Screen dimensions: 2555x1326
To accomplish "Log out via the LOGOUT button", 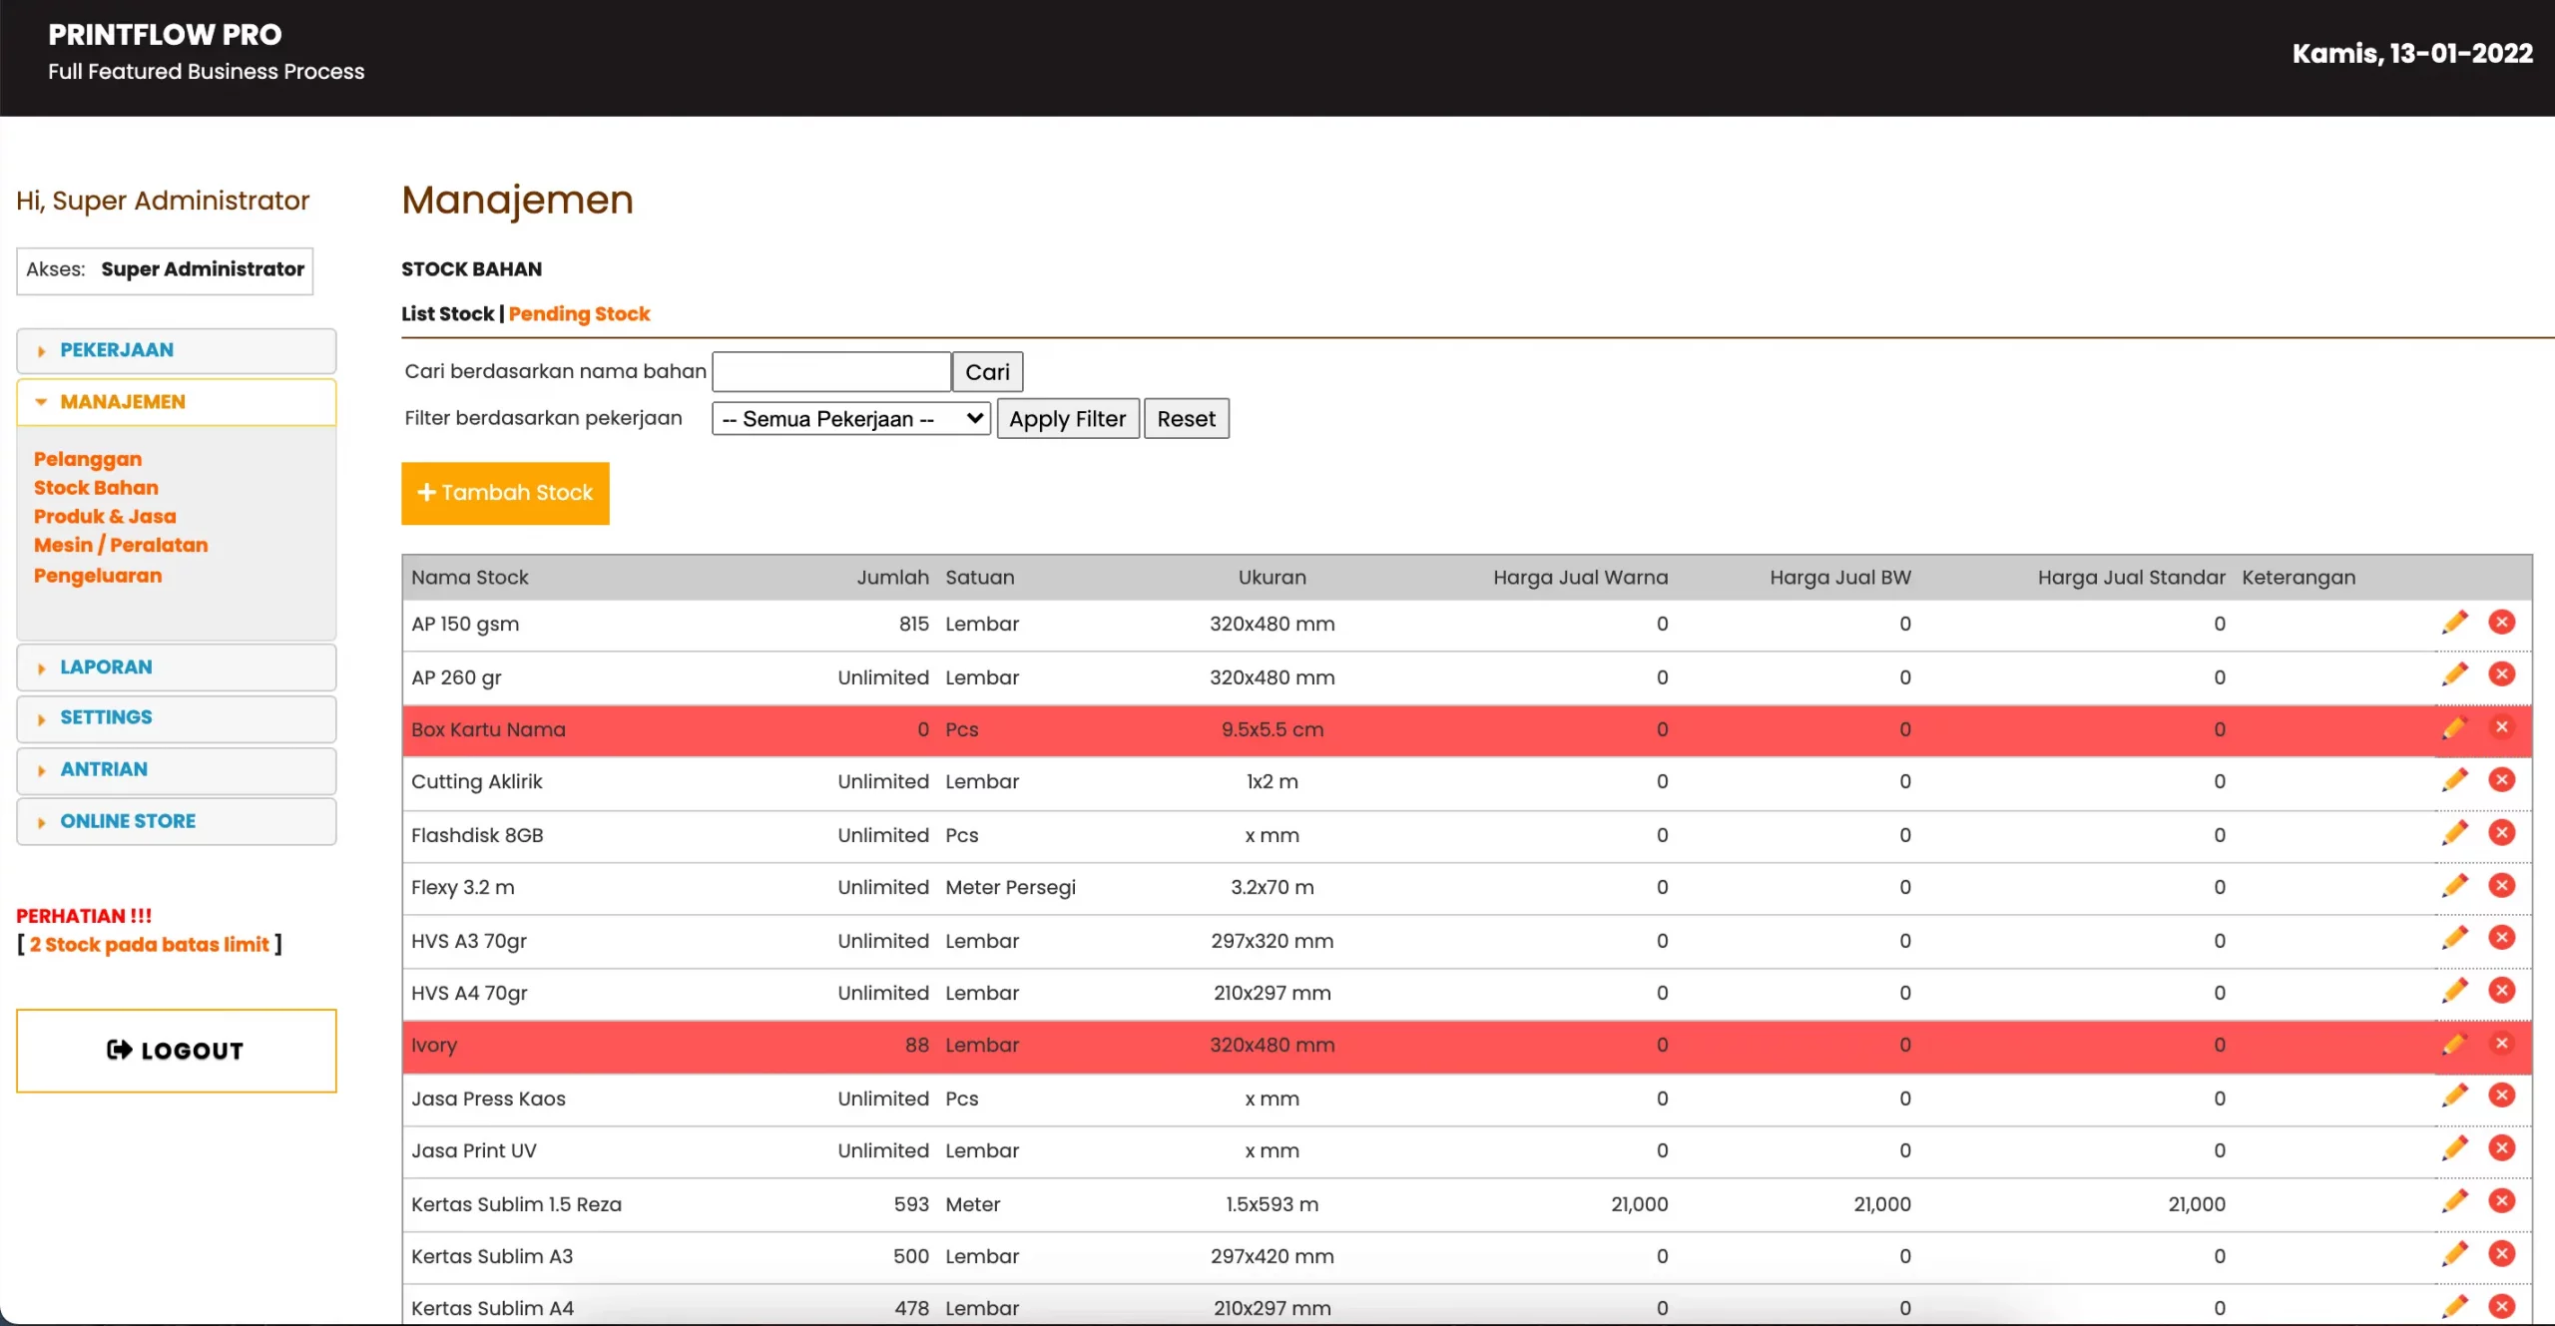I will click(x=176, y=1051).
